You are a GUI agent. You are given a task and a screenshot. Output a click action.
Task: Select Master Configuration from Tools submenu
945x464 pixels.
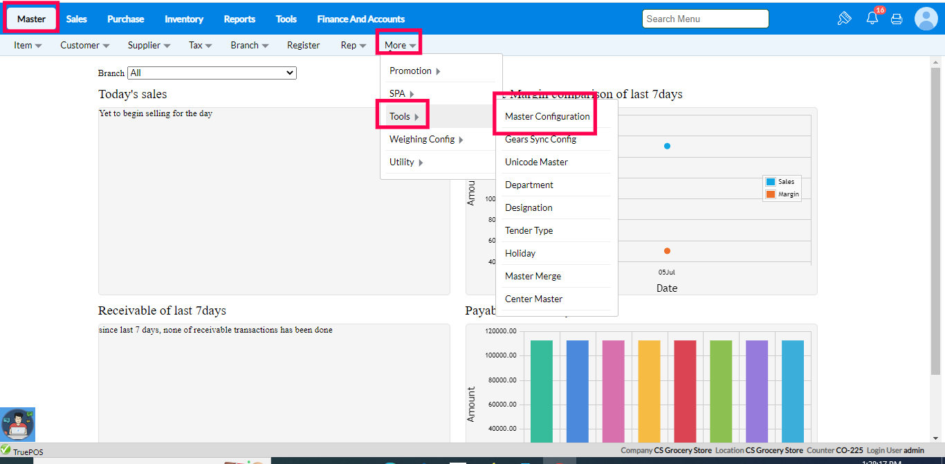547,116
